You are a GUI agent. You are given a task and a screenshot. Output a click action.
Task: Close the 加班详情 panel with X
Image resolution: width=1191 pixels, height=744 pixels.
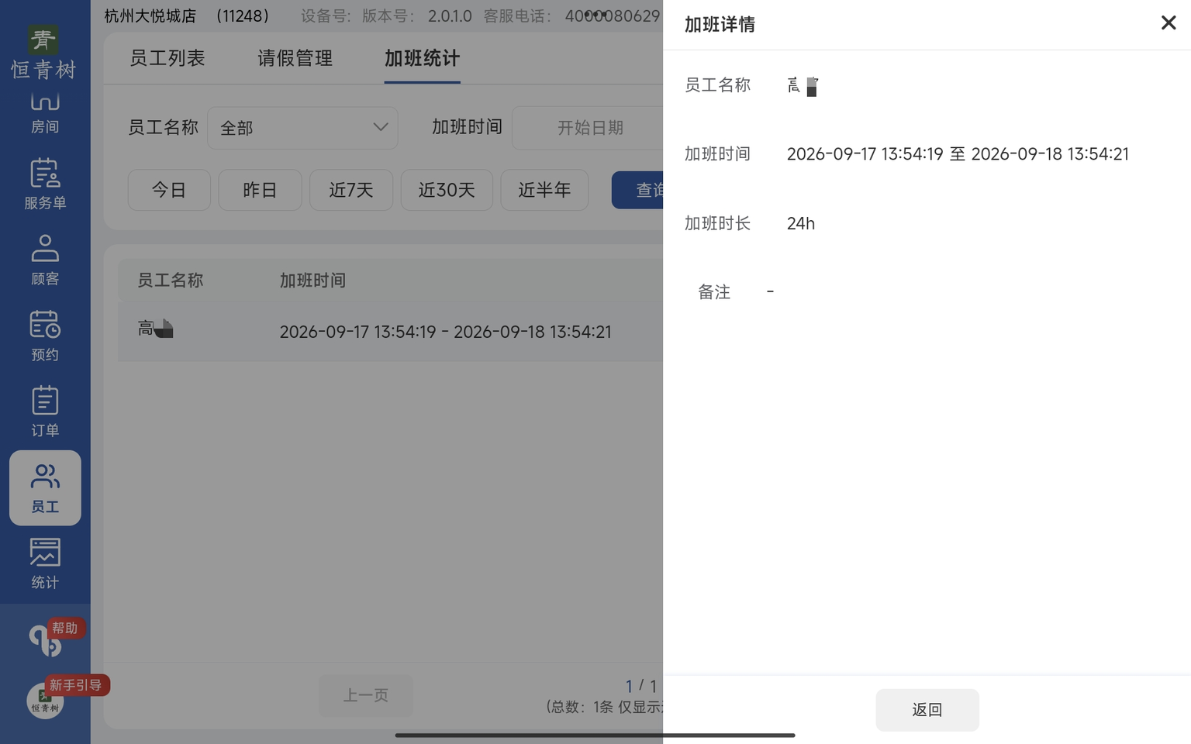(x=1169, y=23)
